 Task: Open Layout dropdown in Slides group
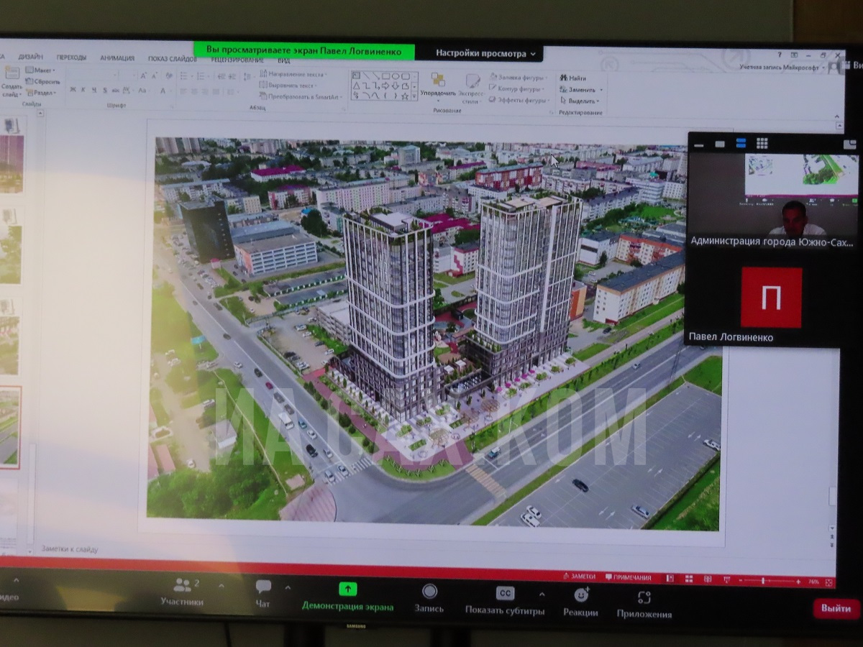pyautogui.click(x=41, y=70)
